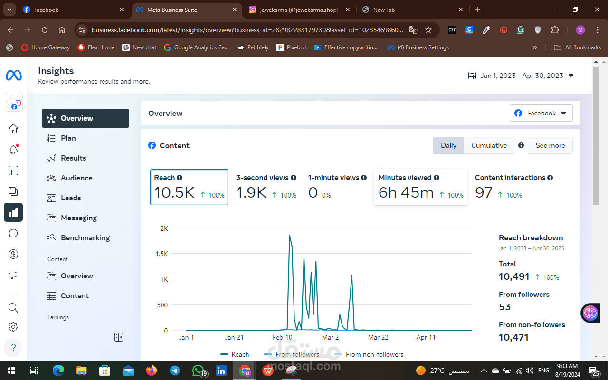This screenshot has height=380, width=608.
Task: Open purple floating assistant icon
Action: tap(590, 313)
